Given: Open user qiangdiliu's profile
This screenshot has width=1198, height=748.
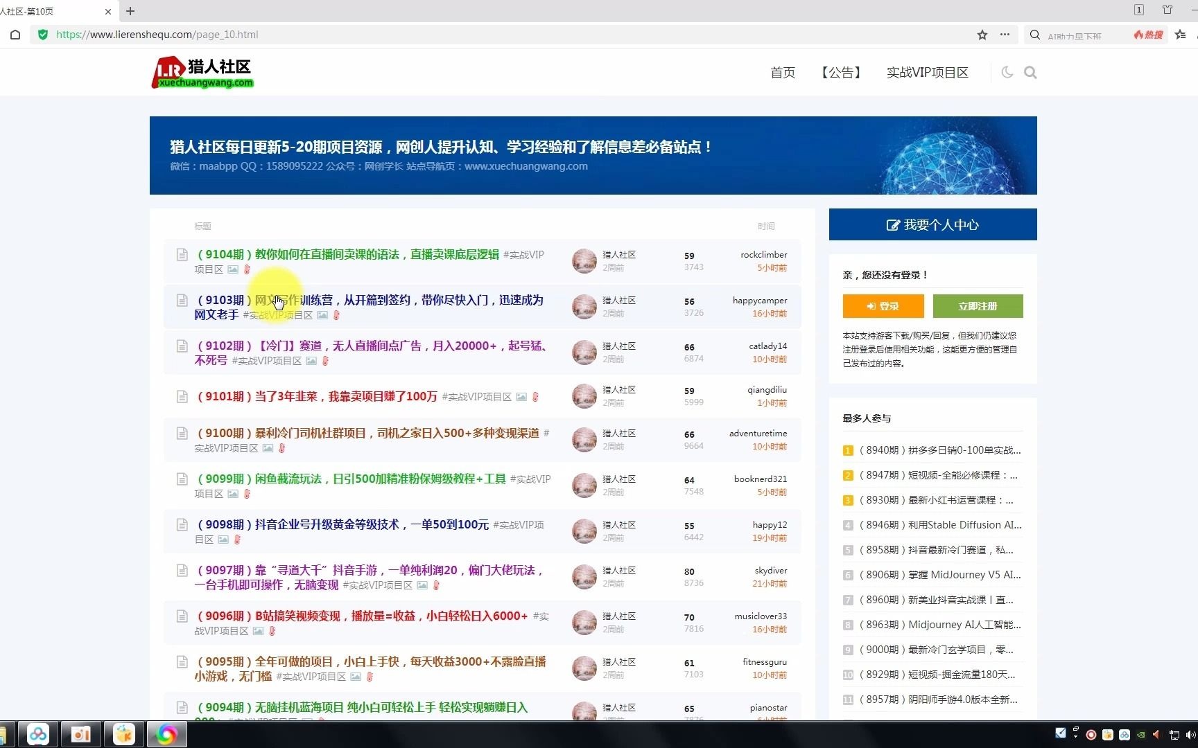Looking at the screenshot, I should coord(767,389).
